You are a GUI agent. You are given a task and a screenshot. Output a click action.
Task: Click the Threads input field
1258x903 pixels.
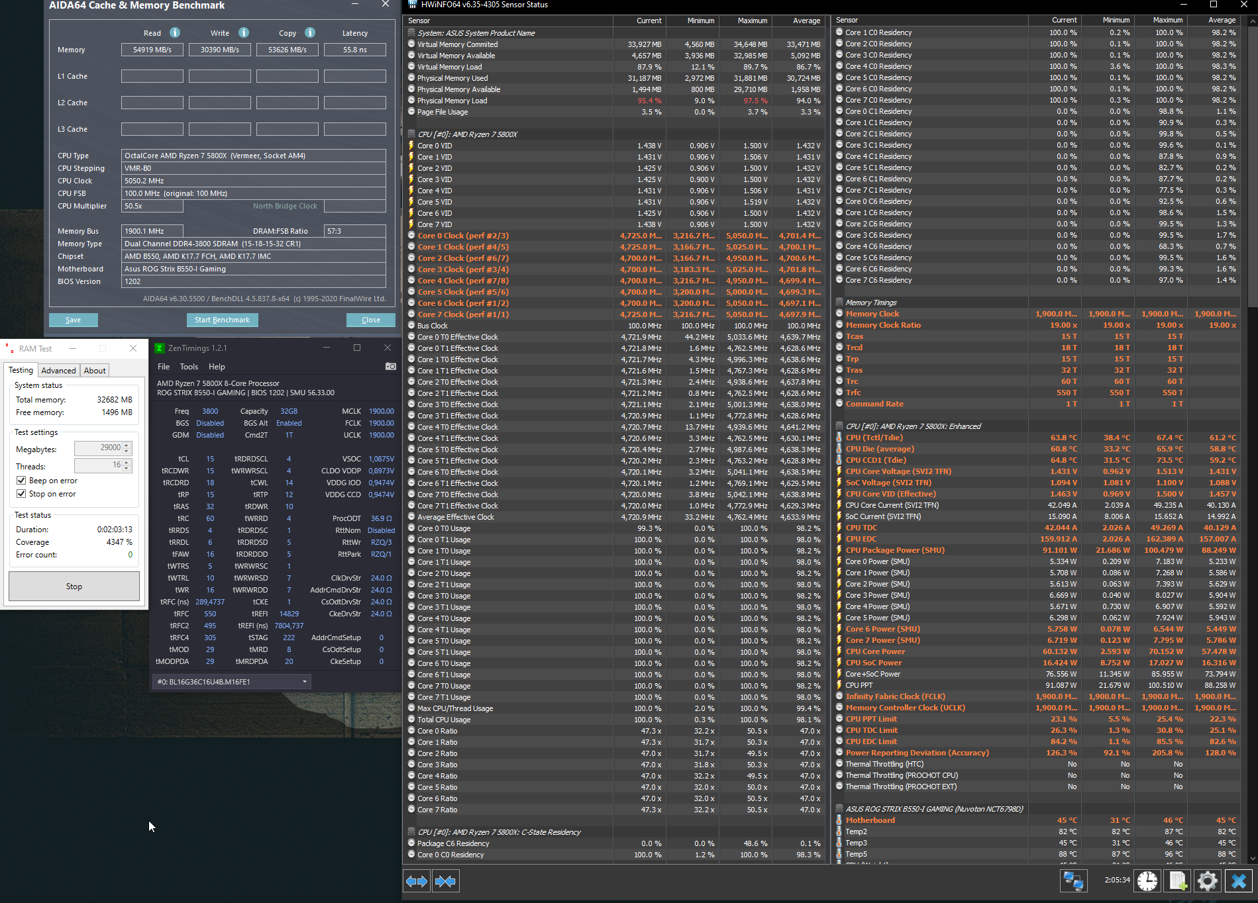pyautogui.click(x=103, y=465)
